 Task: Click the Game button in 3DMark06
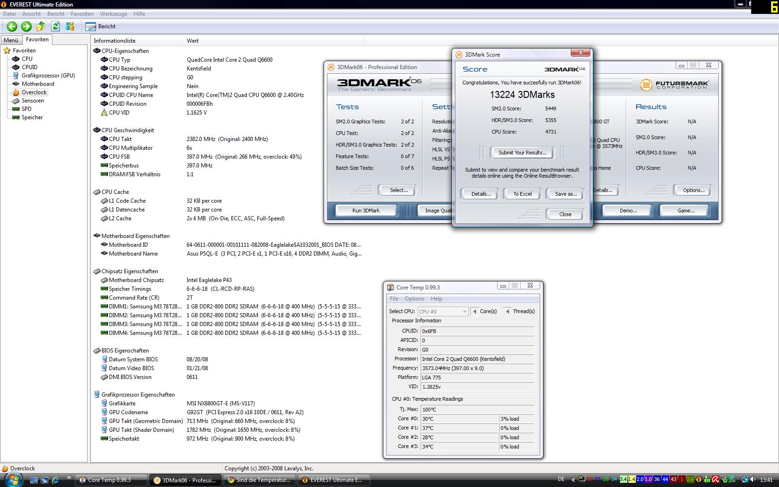(686, 211)
